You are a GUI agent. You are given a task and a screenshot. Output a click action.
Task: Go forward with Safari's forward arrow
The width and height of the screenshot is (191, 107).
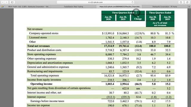coord(7,2)
